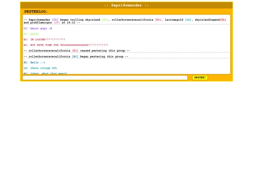Click the 'skyislandlegend' username in the header

[x=207, y=20]
